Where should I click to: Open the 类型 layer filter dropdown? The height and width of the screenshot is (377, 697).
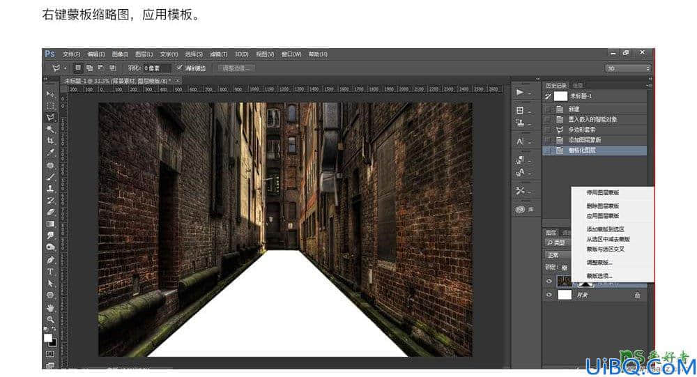click(x=558, y=243)
